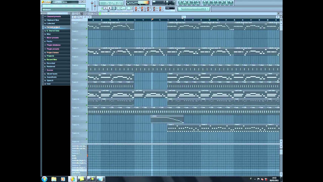Toggle mute dot for Track 13

[x=87, y=131]
